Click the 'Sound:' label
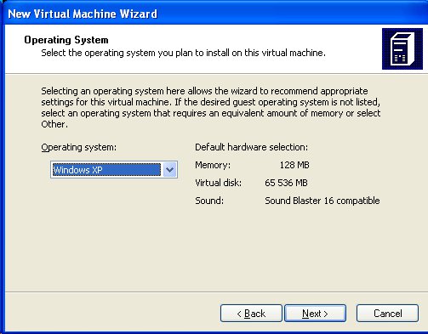428x334 pixels. [209, 201]
